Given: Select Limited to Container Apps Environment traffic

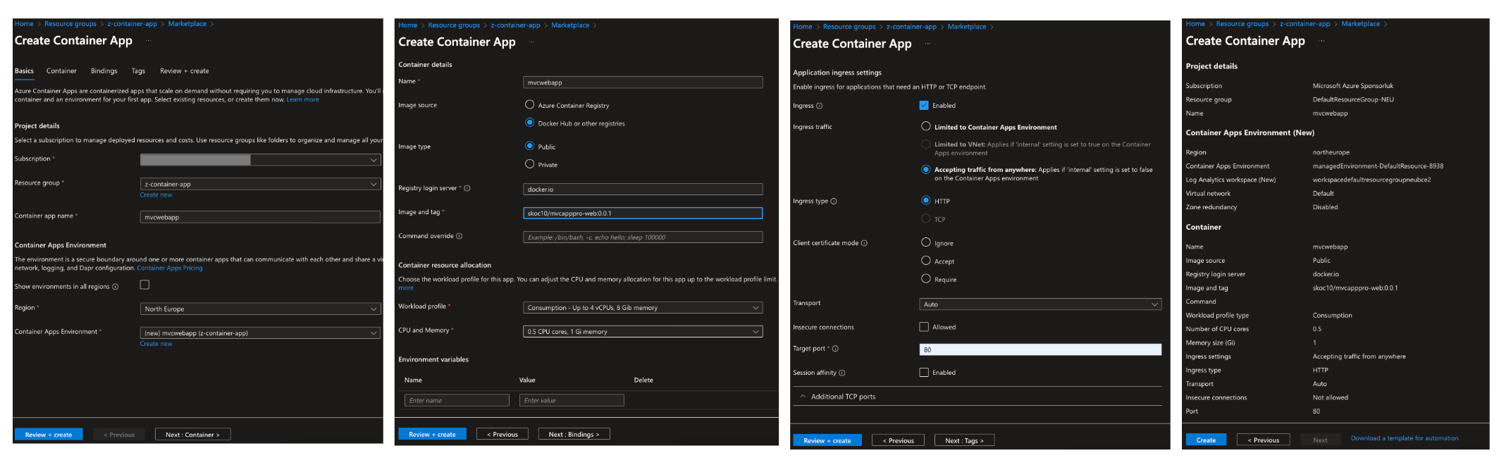Looking at the screenshot, I should (927, 126).
